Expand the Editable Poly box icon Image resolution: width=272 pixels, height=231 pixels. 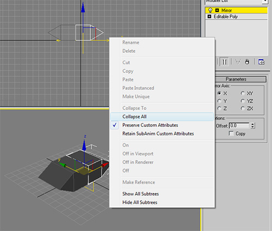click(x=209, y=16)
